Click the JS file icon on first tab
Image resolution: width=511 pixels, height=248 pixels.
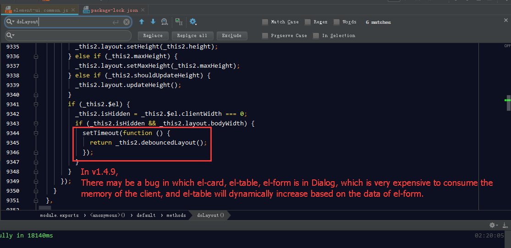click(x=8, y=10)
